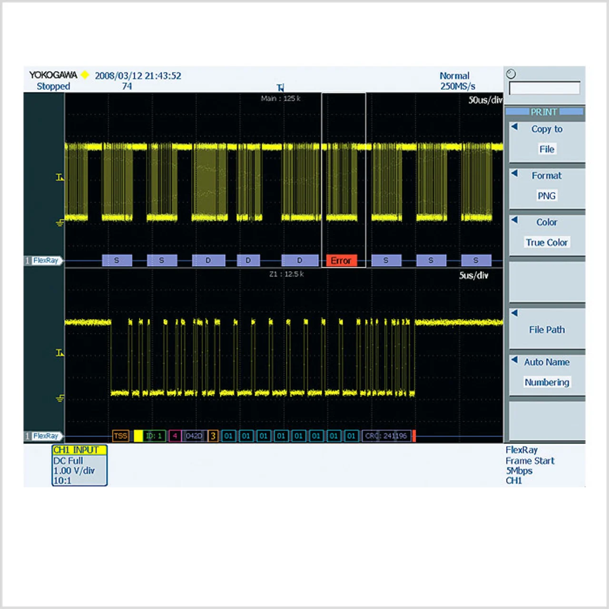Click the yellow diamond beside the YOKOGAWA logo

pos(85,75)
